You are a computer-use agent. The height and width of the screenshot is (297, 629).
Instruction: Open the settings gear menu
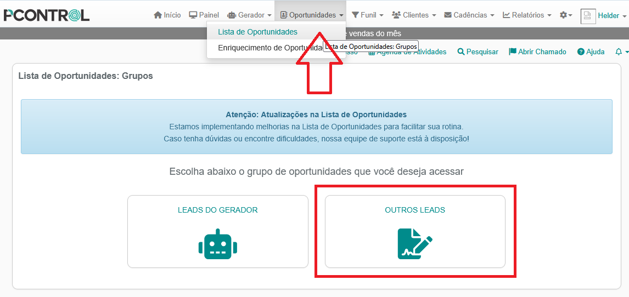click(565, 15)
